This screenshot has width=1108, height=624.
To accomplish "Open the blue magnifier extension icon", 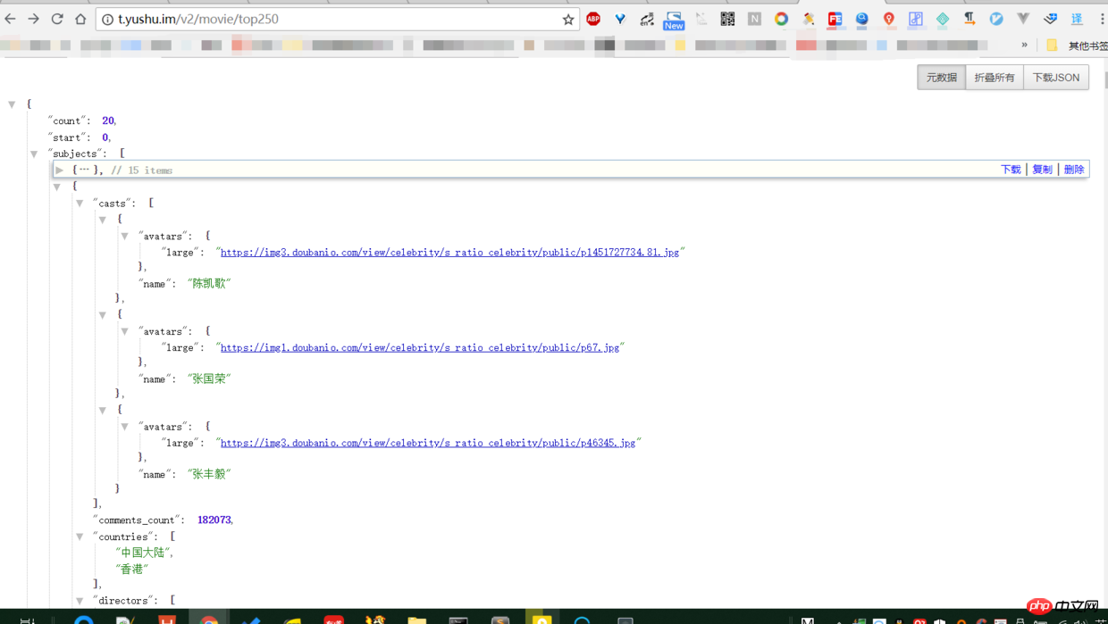I will 861,19.
